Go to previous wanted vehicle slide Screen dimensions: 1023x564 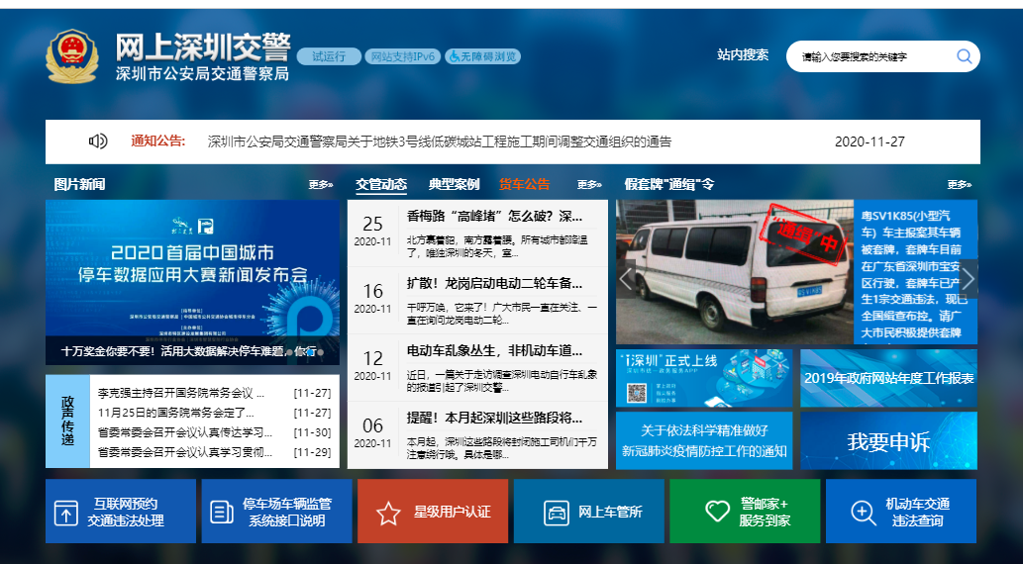point(626,279)
